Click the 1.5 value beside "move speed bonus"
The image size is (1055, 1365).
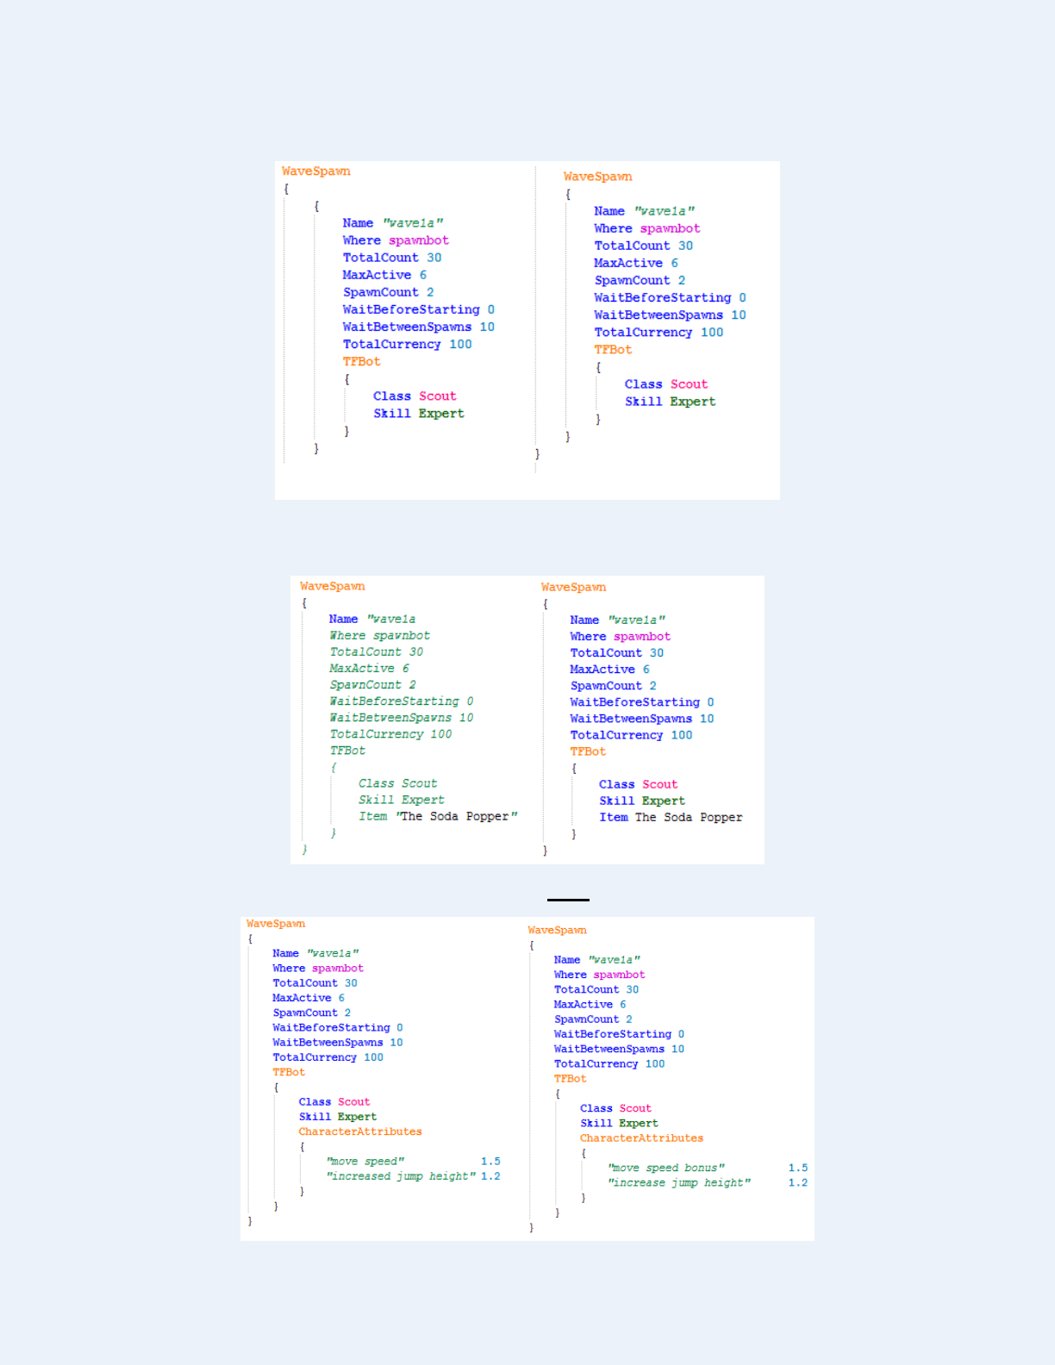pos(798,1168)
